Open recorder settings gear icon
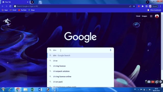This screenshot has width=163, height=92. tap(161, 82)
